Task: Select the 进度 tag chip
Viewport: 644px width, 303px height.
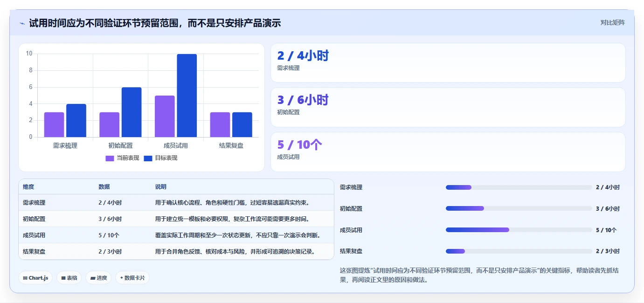Action: 98,278
